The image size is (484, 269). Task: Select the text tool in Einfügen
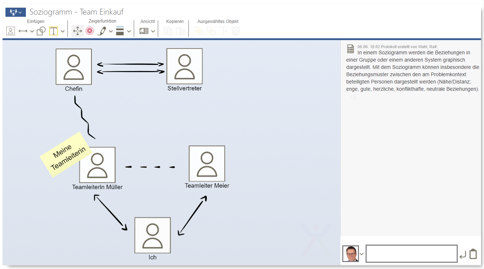click(53, 31)
